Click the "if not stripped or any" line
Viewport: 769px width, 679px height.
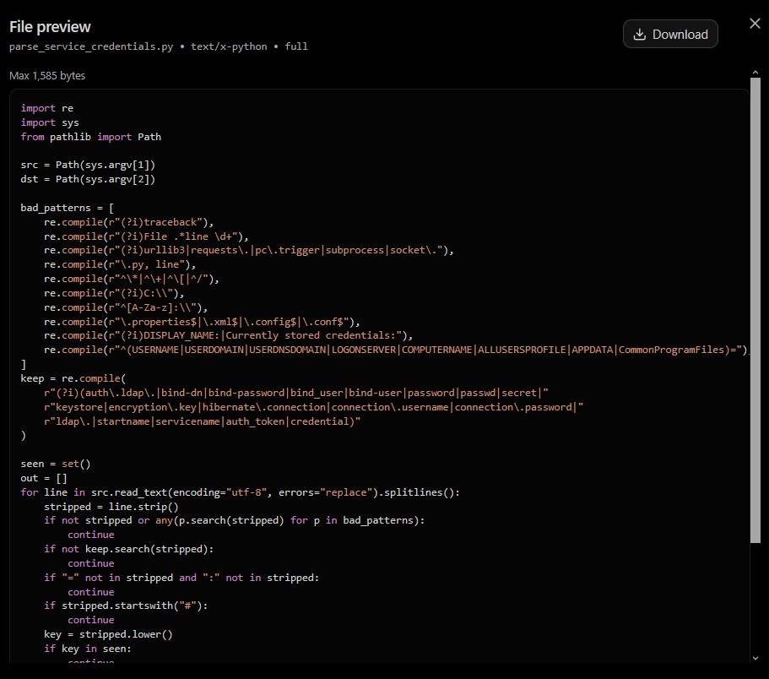tap(235, 520)
